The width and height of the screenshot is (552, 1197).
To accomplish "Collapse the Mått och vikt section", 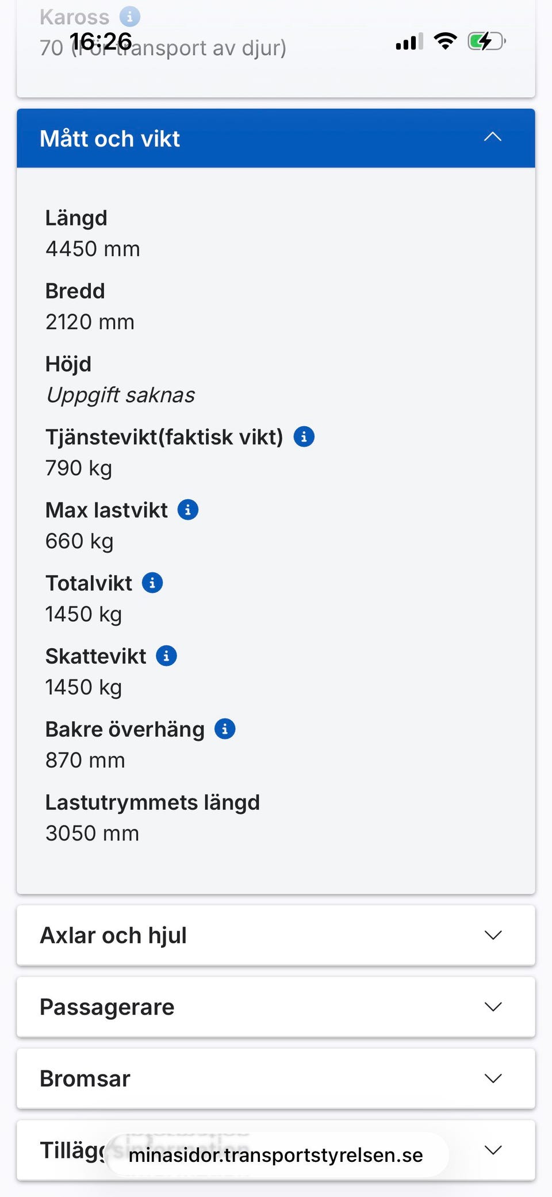I will 493,137.
